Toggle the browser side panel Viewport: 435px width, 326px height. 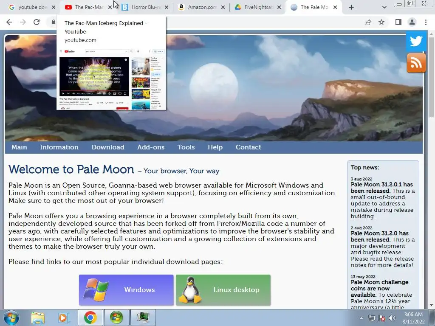[x=398, y=22]
